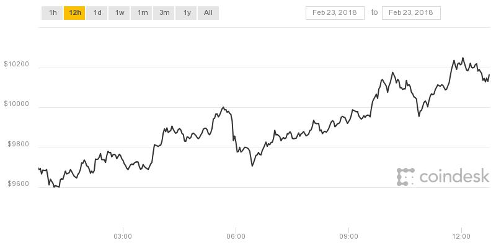Click the coindesk watermark text
The width and height of the screenshot is (496, 248).
454,176
